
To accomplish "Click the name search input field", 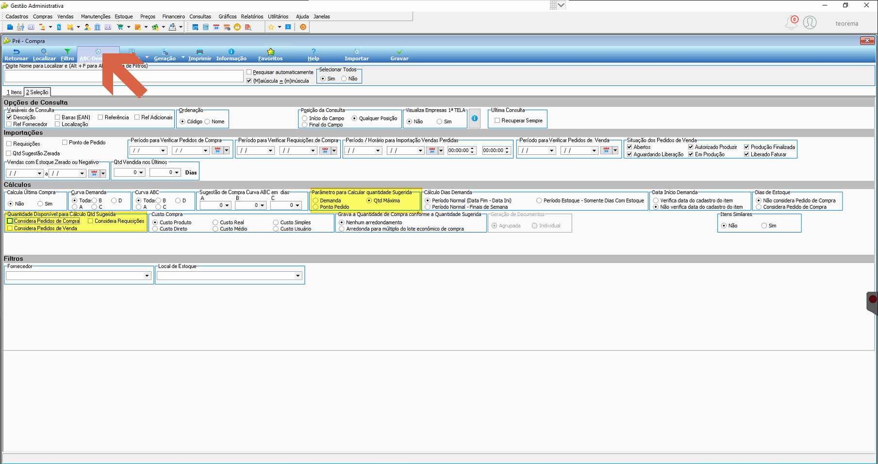I will pyautogui.click(x=124, y=76).
